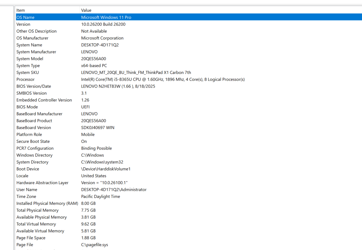Click the Binding Possible value
The width and height of the screenshot is (362, 250).
tap(96, 149)
